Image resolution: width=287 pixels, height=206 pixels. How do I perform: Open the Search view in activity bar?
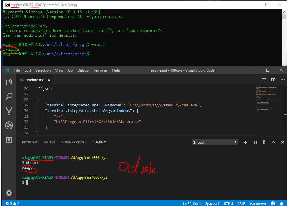tap(9, 96)
